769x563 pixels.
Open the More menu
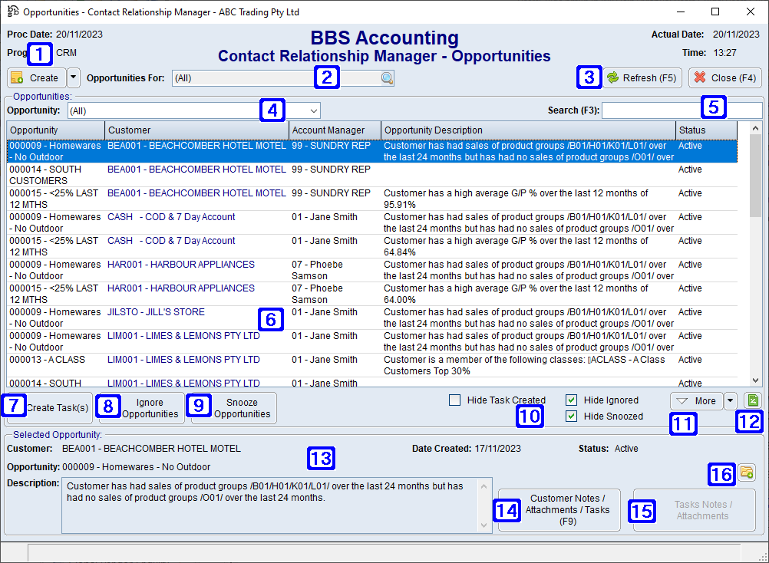pos(695,400)
